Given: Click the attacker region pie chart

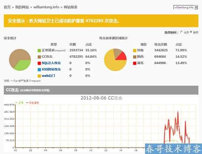Looking at the screenshot, I should tap(115, 60).
